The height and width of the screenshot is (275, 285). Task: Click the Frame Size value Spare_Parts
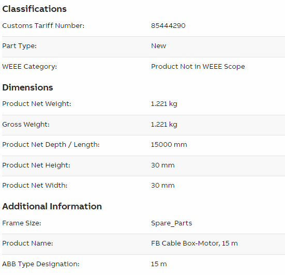click(x=171, y=223)
